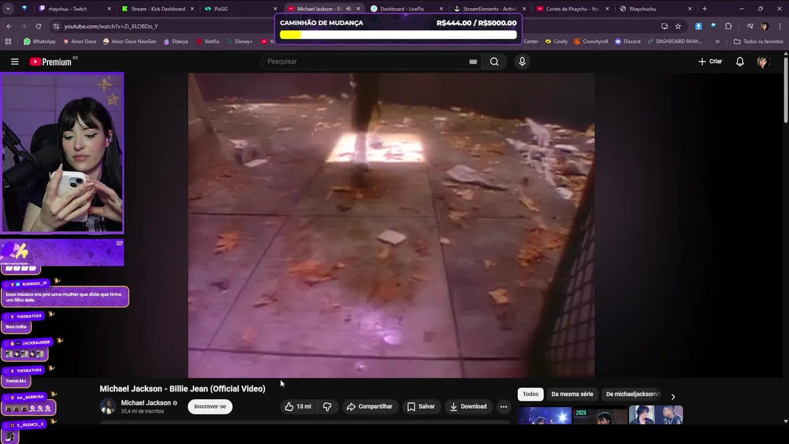
Task: Open the Eldarya bookmark
Action: [176, 41]
